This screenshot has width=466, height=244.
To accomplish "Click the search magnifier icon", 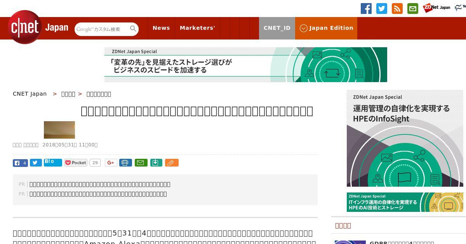I will 133,29.
